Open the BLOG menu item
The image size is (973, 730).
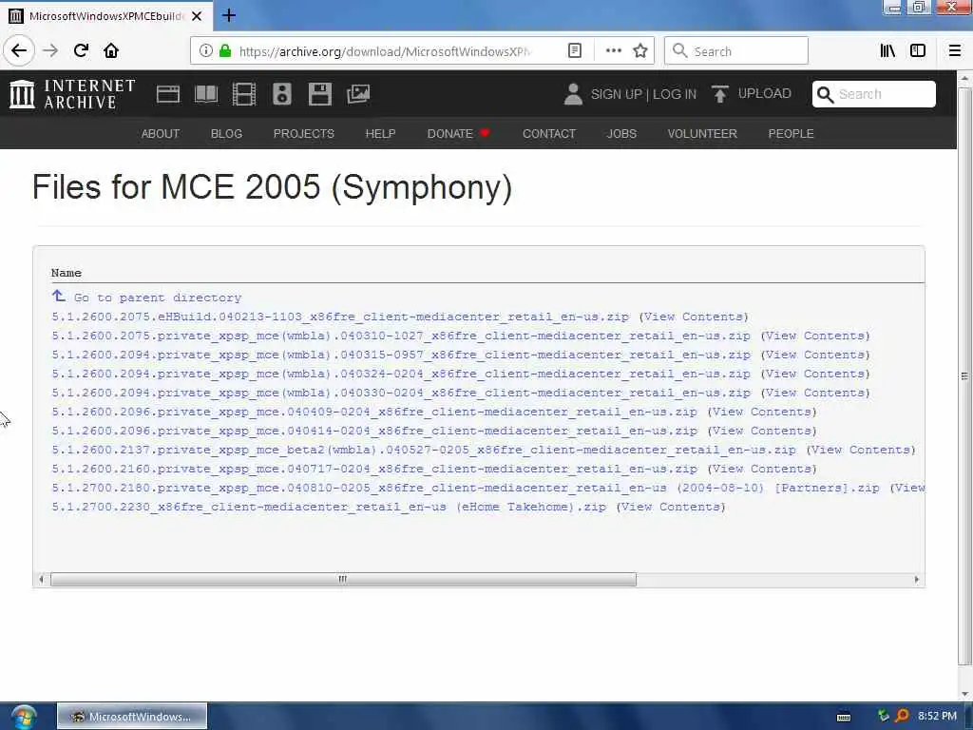coord(226,133)
